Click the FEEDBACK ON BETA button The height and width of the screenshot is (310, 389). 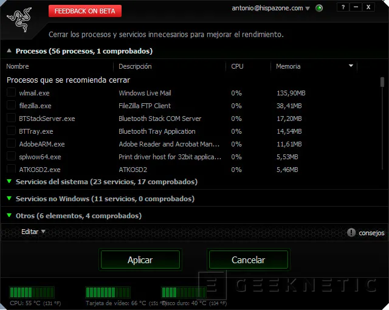pos(85,11)
